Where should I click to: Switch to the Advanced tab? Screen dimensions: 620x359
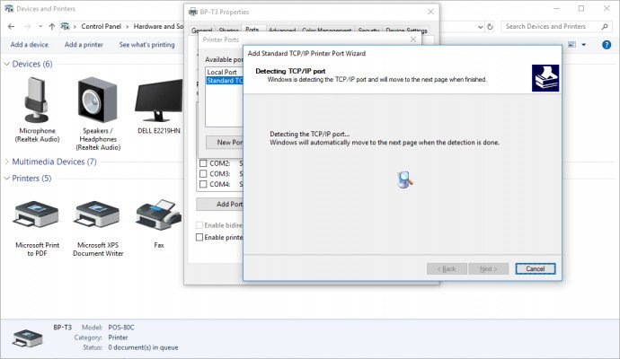pyautogui.click(x=282, y=31)
